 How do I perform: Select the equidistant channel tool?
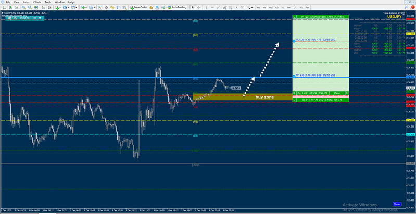point(224,8)
